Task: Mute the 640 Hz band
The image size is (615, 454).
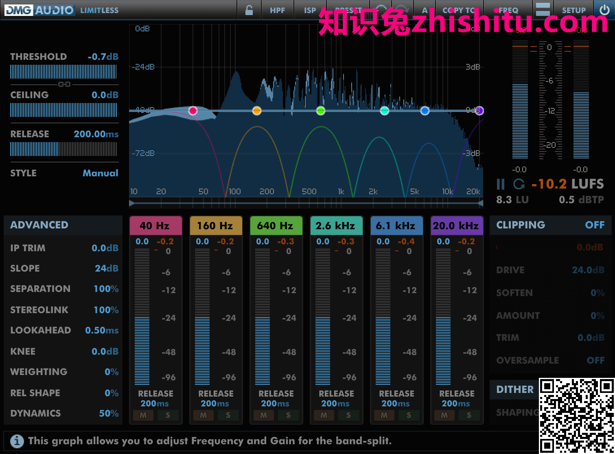Action: (264, 415)
